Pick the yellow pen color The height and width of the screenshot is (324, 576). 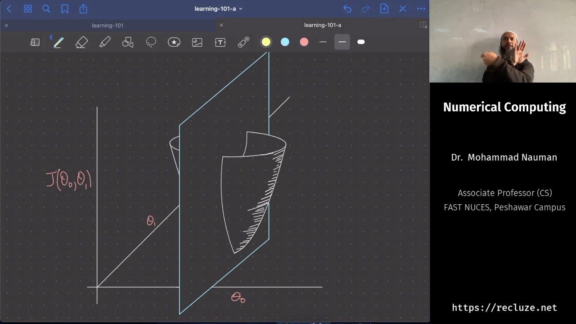[x=266, y=42]
